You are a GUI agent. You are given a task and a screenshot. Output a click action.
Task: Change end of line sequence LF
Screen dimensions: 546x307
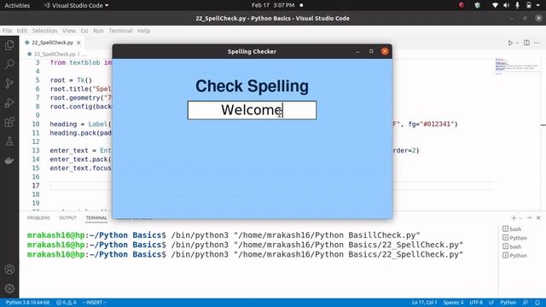point(491,303)
